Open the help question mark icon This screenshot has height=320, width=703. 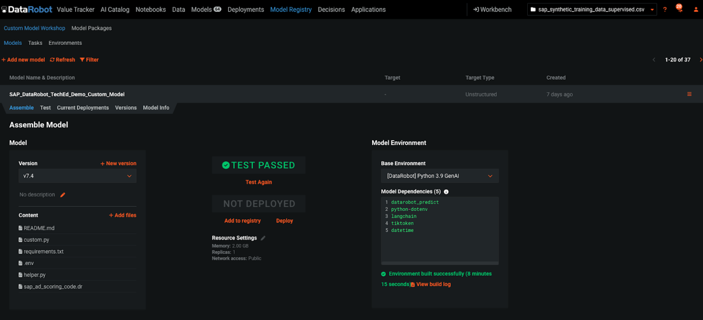[665, 9]
